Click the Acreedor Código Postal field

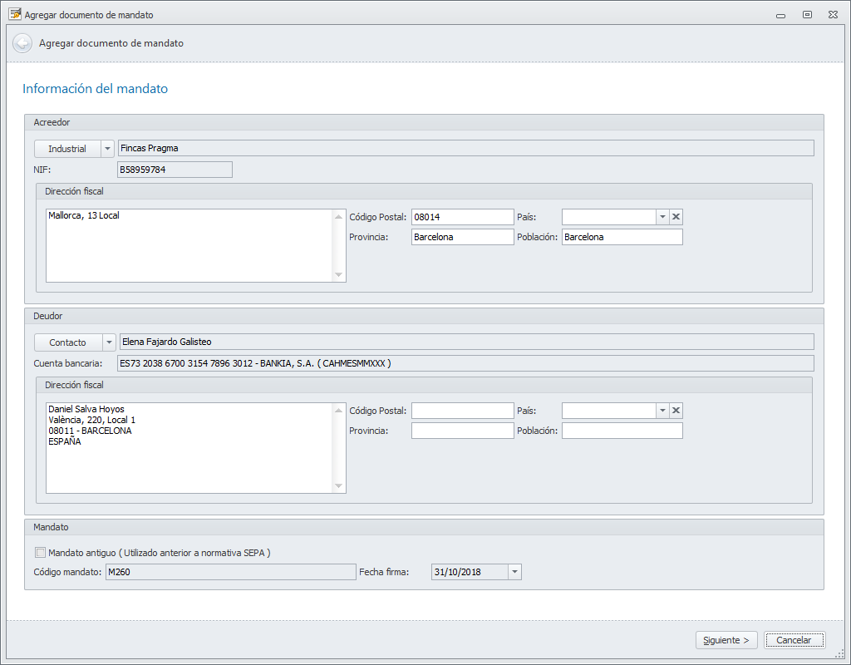tap(462, 217)
